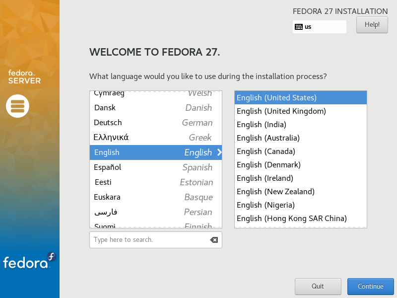Pick English (Australia) locale
Viewport: 397px width, 298px height.
pyautogui.click(x=301, y=138)
